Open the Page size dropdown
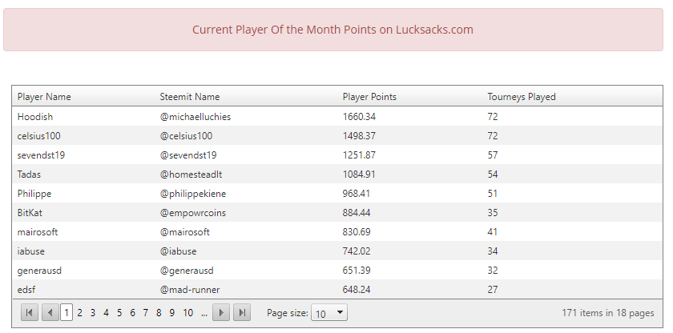The height and width of the screenshot is (333, 673). (x=329, y=313)
